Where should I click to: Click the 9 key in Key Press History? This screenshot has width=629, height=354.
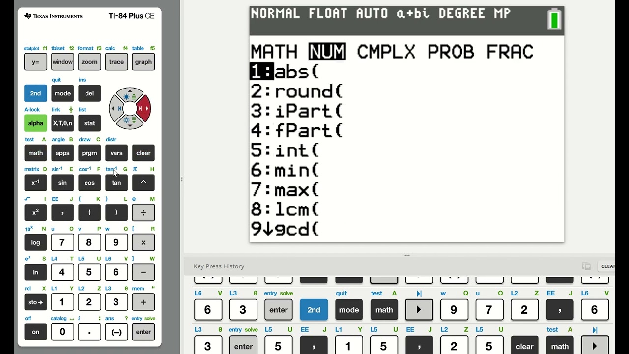(x=454, y=310)
